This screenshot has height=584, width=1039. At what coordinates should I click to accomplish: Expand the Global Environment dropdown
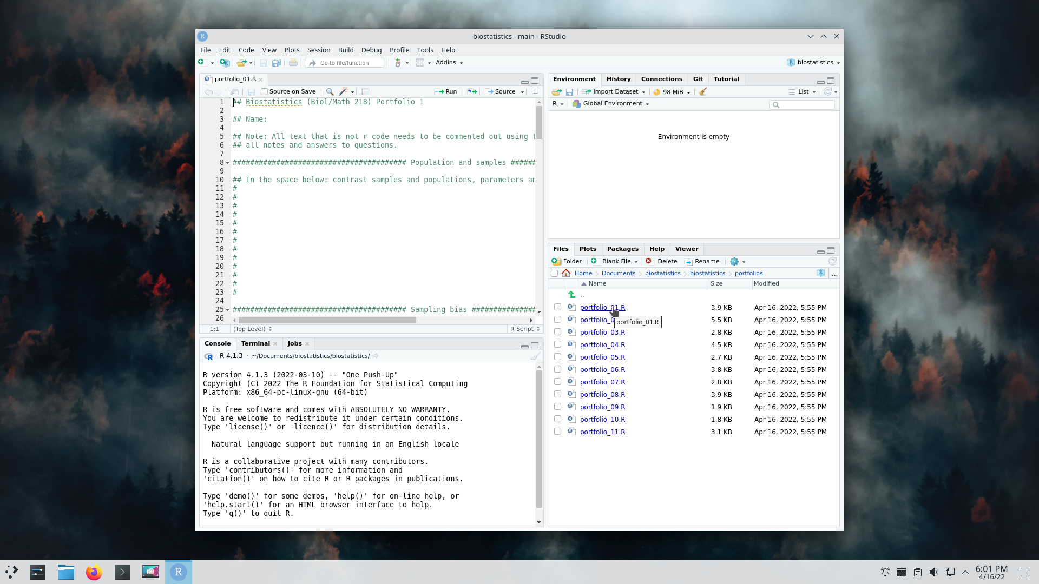[611, 104]
